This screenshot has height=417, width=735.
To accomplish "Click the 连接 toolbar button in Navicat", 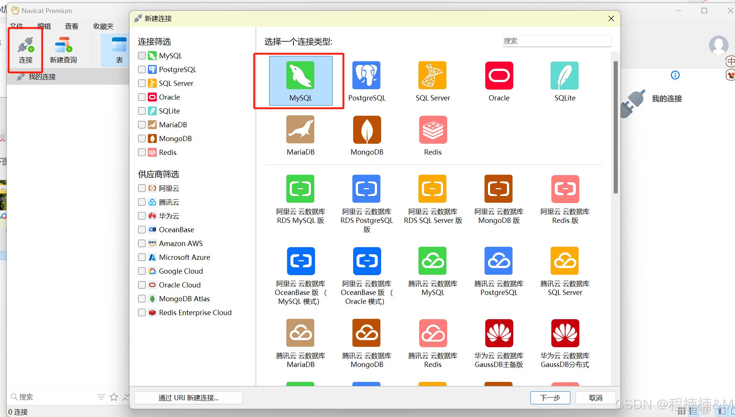I will coord(26,50).
